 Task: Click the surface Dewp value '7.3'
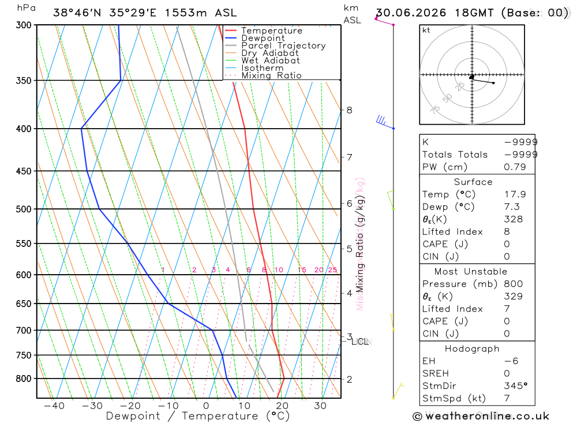(x=512, y=207)
